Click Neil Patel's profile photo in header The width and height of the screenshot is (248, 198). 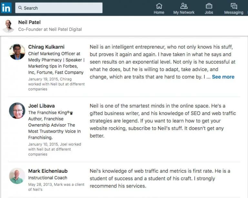tap(8, 26)
